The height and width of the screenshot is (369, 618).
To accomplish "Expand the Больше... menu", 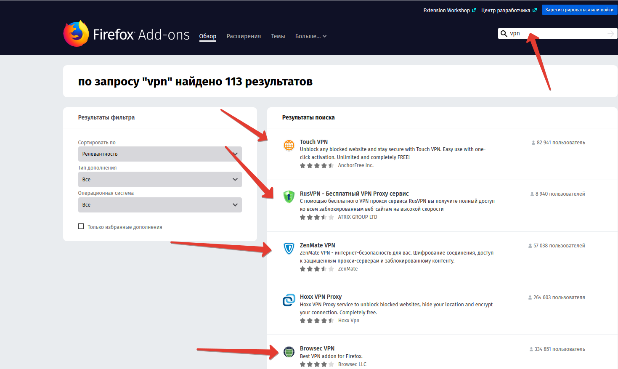I will (311, 36).
